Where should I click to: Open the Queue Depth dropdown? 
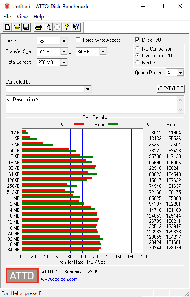tap(180, 73)
